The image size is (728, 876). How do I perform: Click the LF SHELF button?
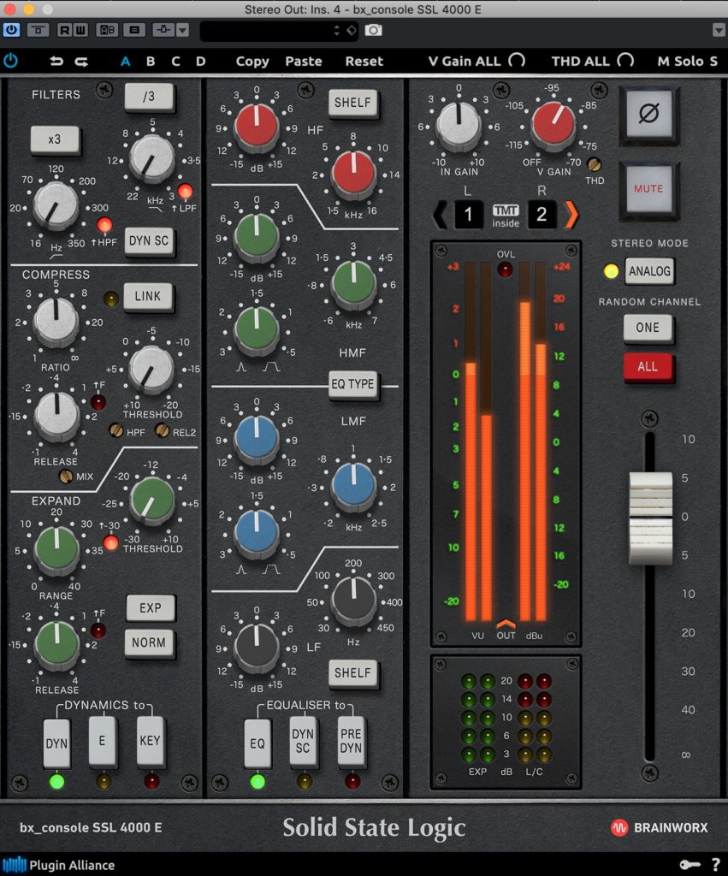352,672
